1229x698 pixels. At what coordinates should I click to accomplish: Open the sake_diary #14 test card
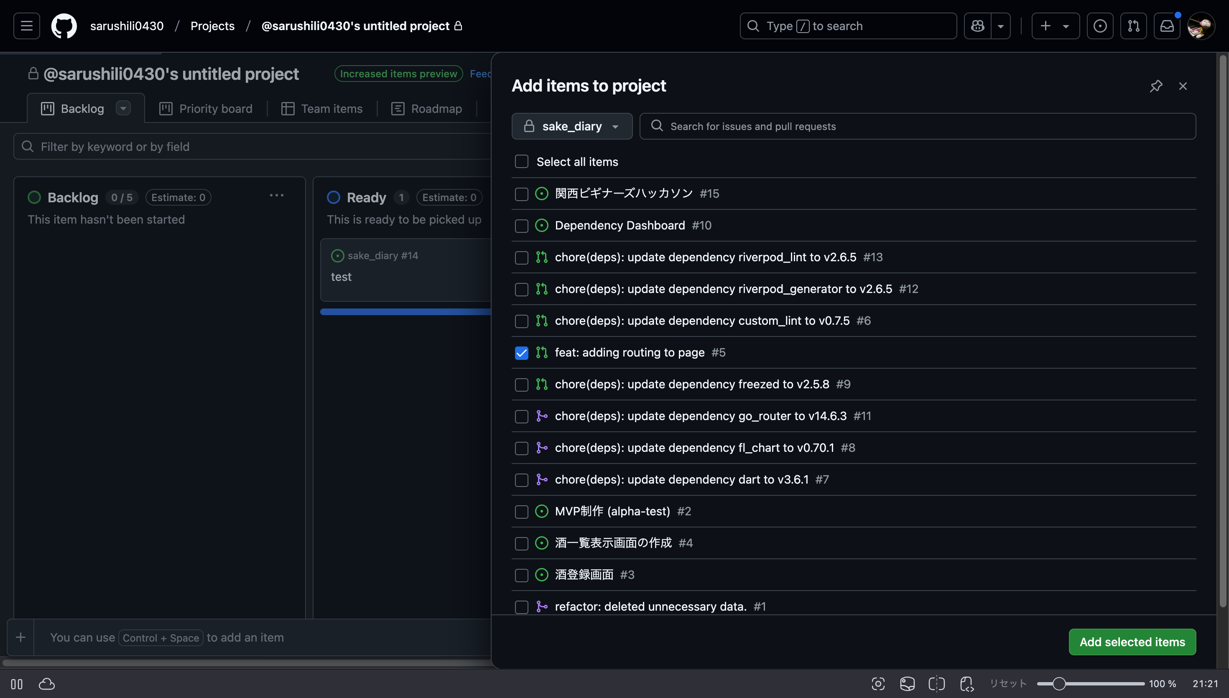tap(405, 270)
